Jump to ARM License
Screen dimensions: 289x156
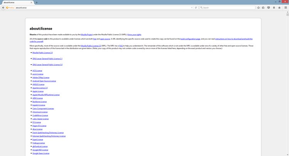[37, 98]
